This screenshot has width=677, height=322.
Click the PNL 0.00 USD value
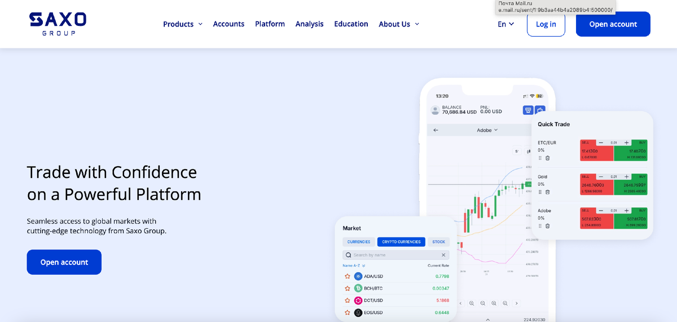coord(491,112)
